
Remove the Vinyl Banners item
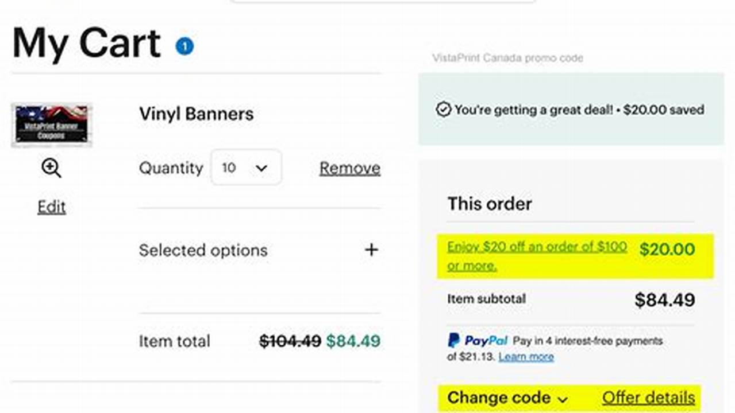[x=349, y=167]
